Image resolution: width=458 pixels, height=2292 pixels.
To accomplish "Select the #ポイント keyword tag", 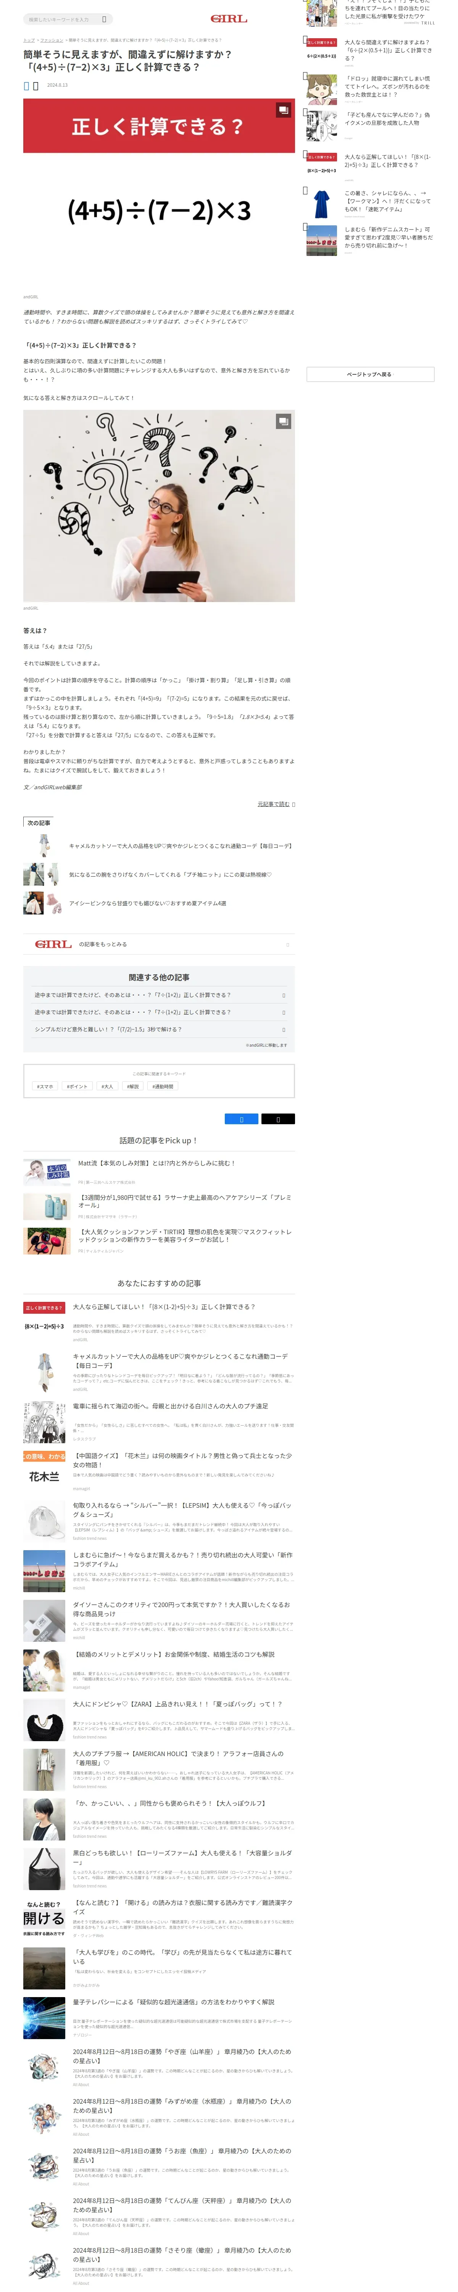I will (77, 1086).
